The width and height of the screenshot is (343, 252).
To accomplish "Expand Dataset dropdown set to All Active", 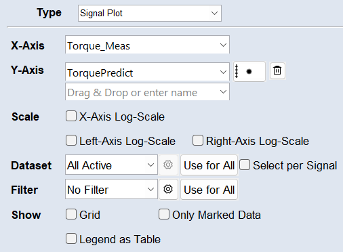I will 111,165.
